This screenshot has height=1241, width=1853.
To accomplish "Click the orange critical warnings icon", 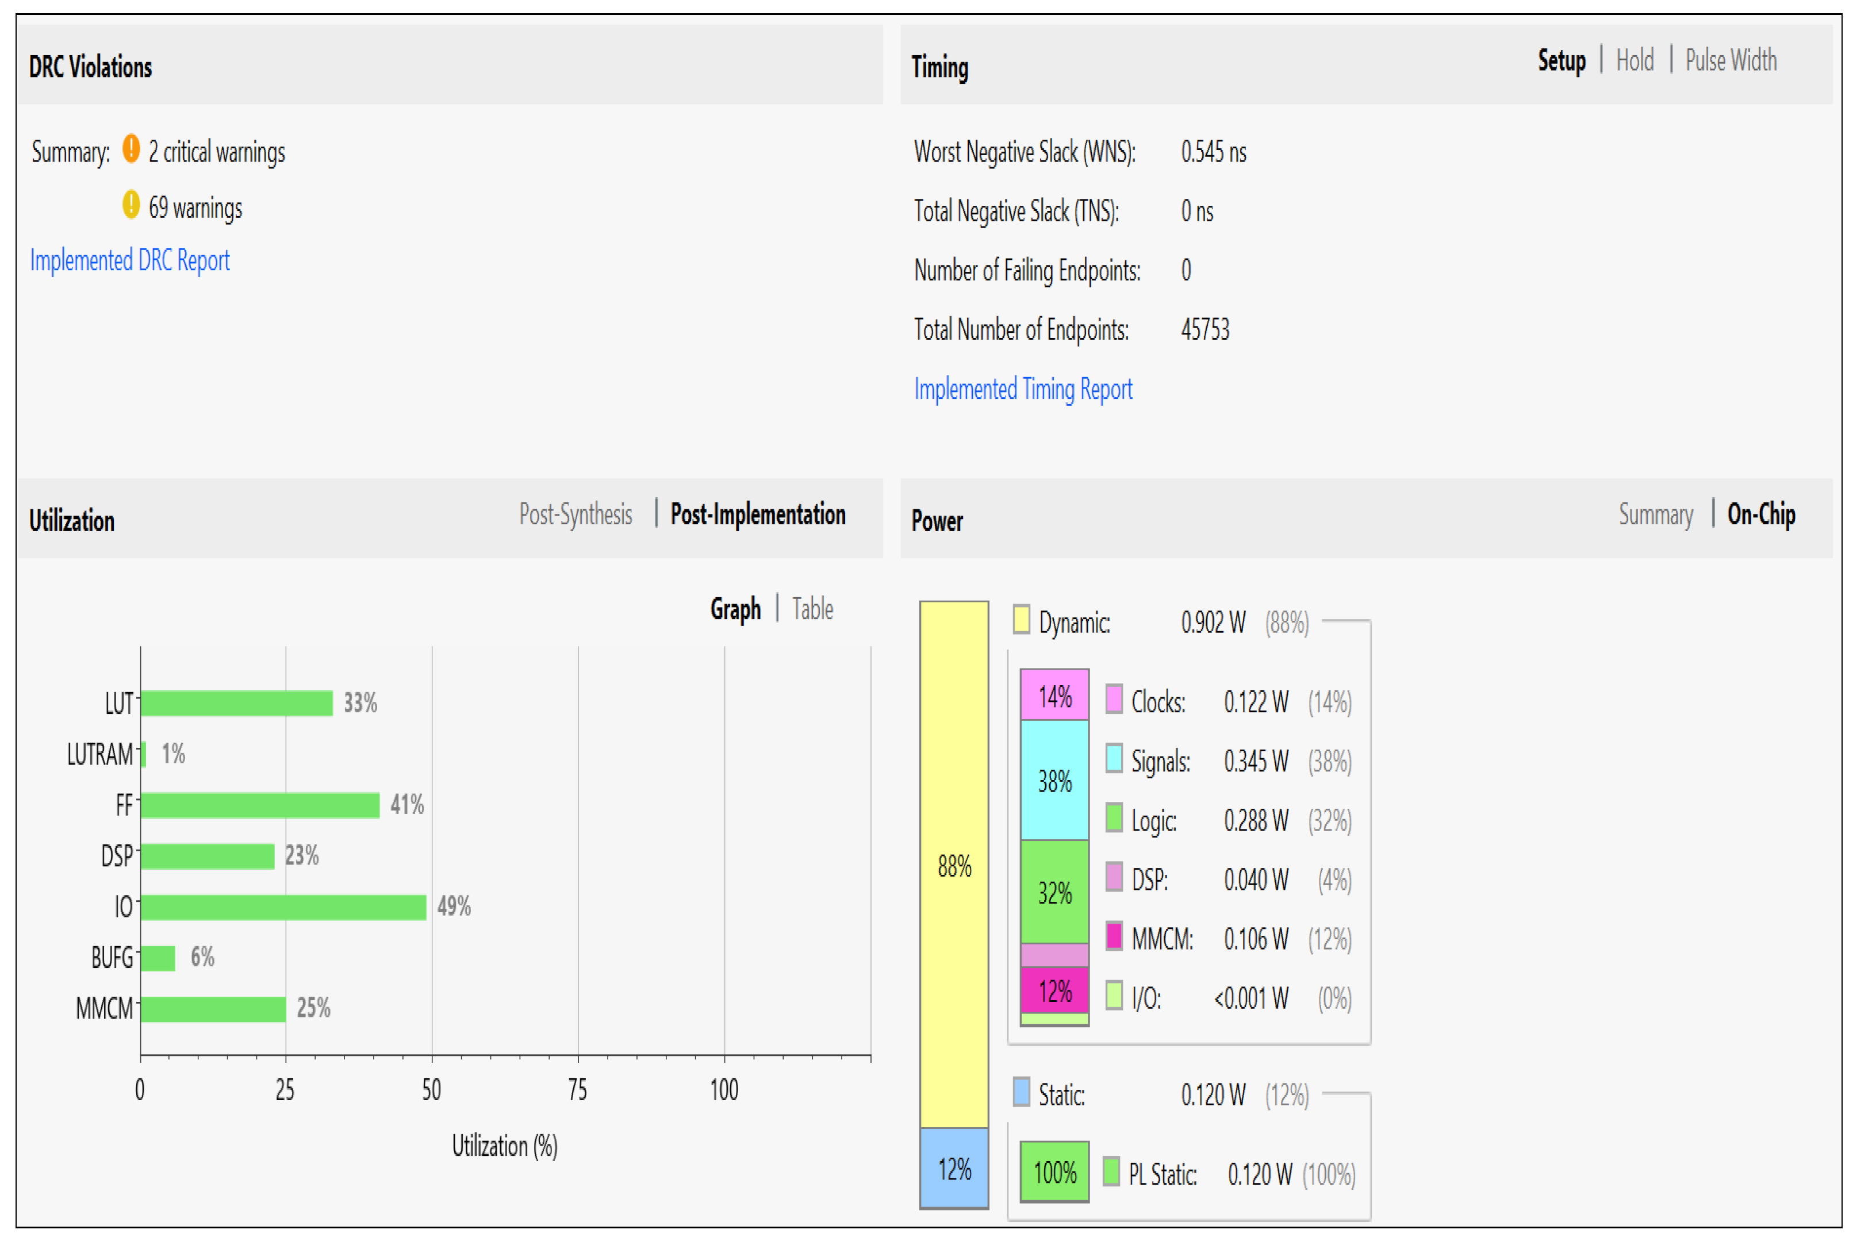I will pyautogui.click(x=131, y=149).
